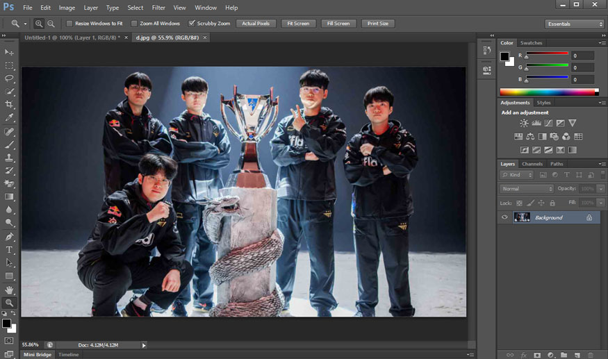Select the Path Selection tool
The height and width of the screenshot is (359, 608).
pos(9,263)
